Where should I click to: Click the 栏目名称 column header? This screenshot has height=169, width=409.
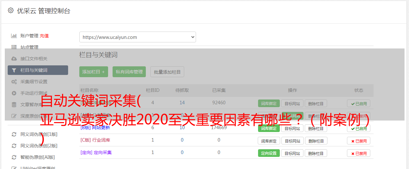click(89, 90)
